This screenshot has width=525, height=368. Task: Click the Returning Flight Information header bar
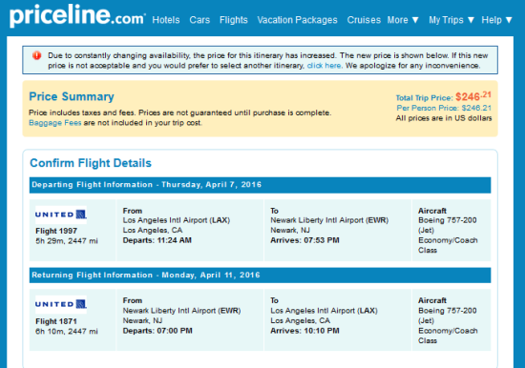(261, 276)
